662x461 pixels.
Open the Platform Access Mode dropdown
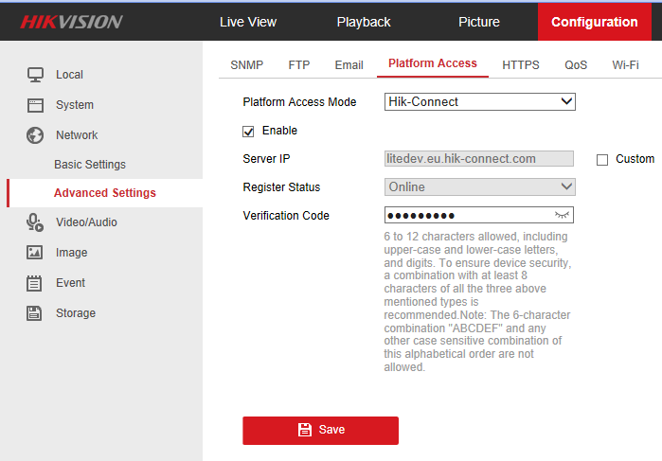point(479,101)
